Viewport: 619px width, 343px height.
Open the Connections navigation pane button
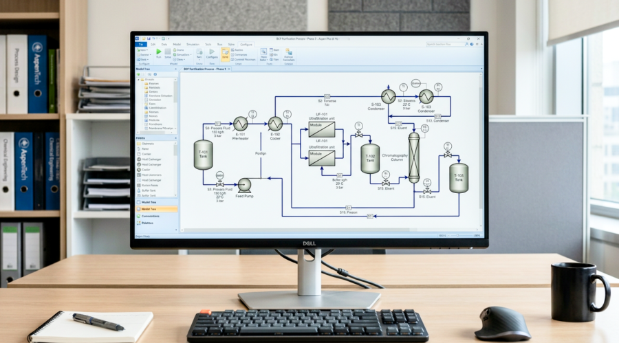[x=150, y=216]
